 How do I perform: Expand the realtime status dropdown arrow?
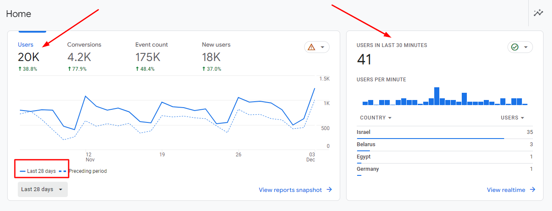[x=526, y=47]
